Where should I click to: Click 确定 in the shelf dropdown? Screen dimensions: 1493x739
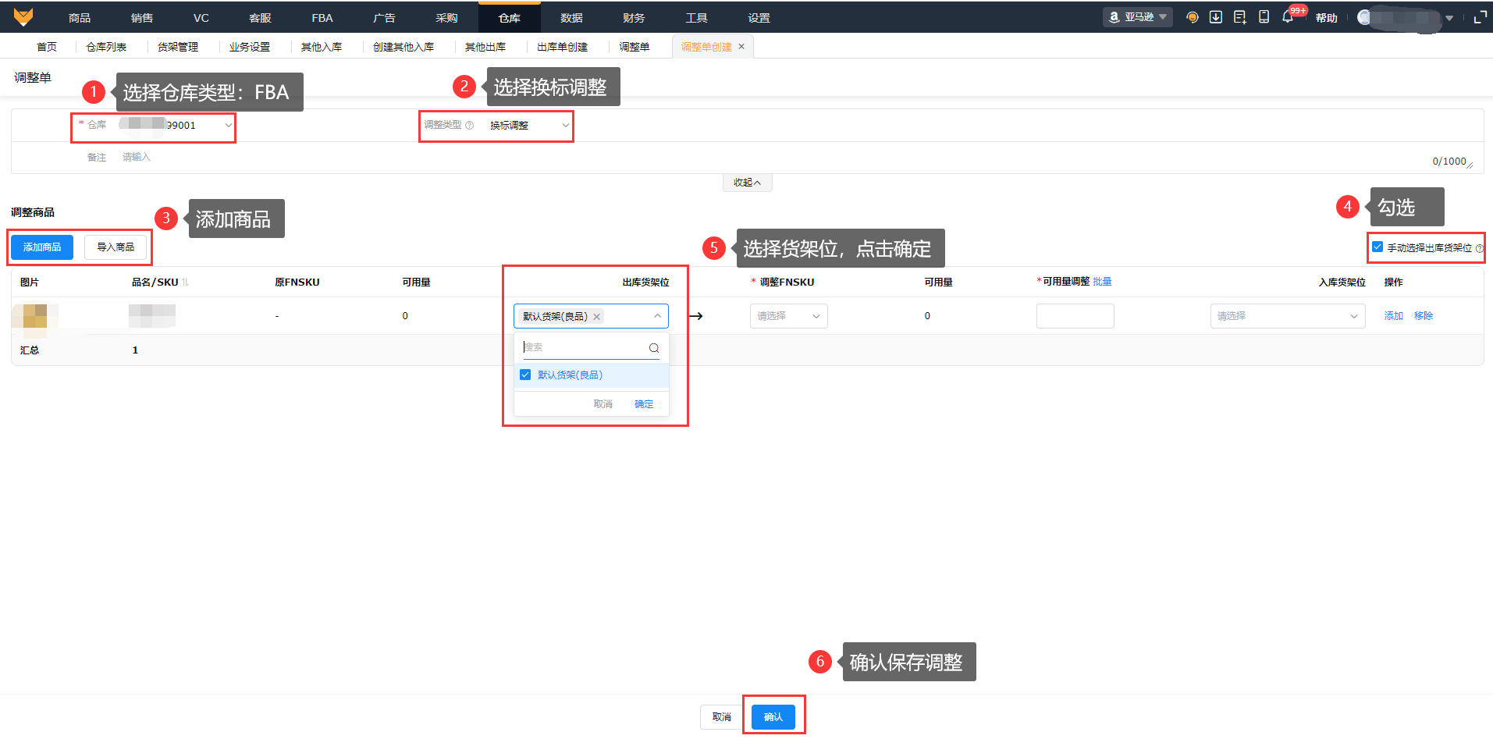[644, 404]
